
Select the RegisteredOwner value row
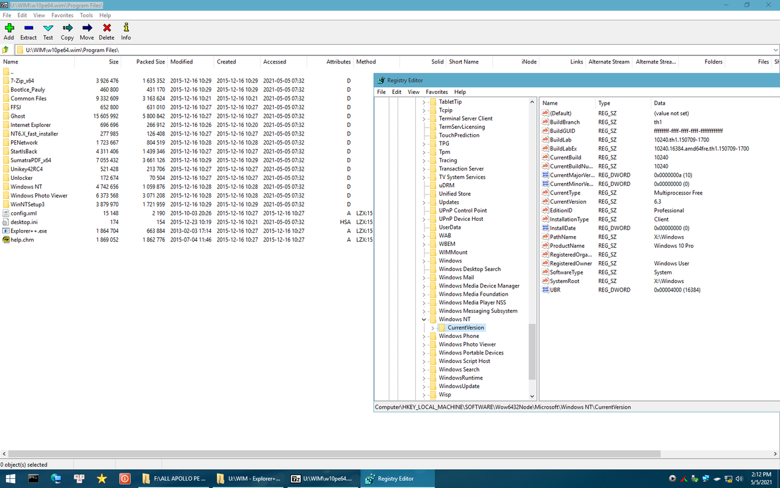pos(660,264)
